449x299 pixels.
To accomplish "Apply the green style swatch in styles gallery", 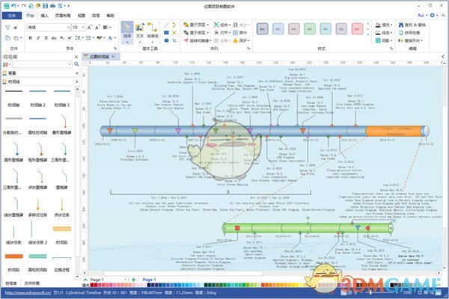I will coord(310,29).
